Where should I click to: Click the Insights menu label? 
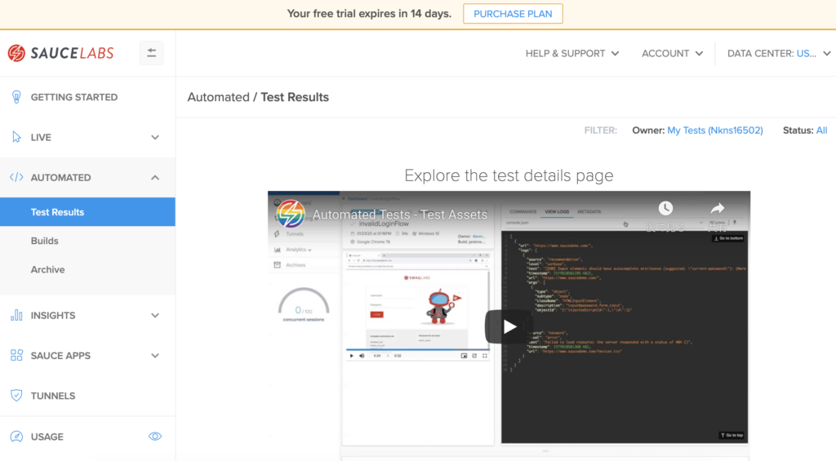pyautogui.click(x=53, y=316)
